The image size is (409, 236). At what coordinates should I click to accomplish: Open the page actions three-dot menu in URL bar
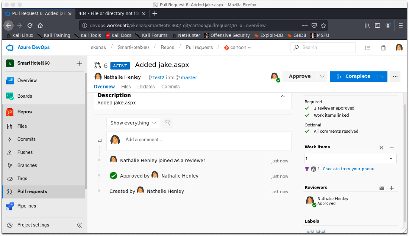(305, 26)
